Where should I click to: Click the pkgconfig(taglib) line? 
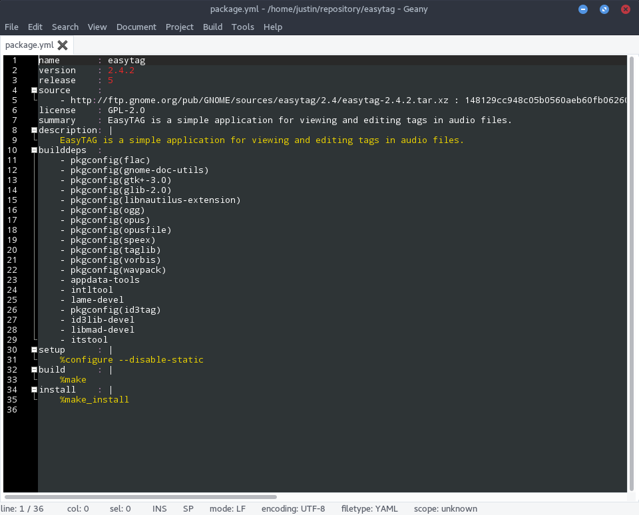(x=115, y=250)
